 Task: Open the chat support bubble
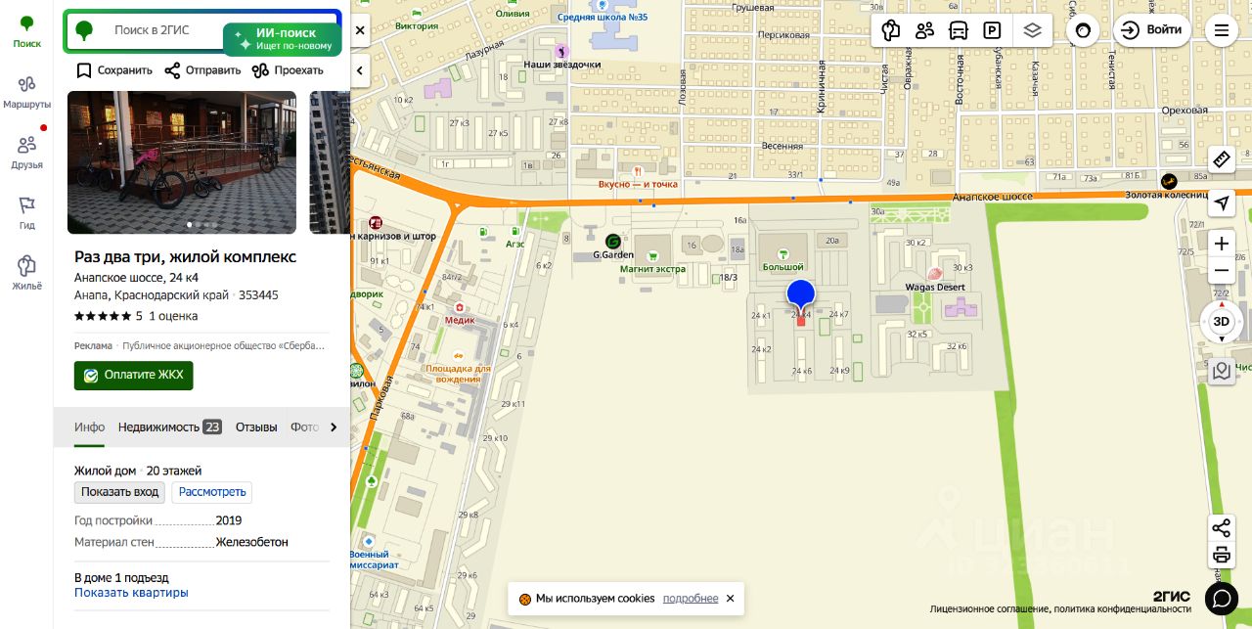pyautogui.click(x=1221, y=598)
